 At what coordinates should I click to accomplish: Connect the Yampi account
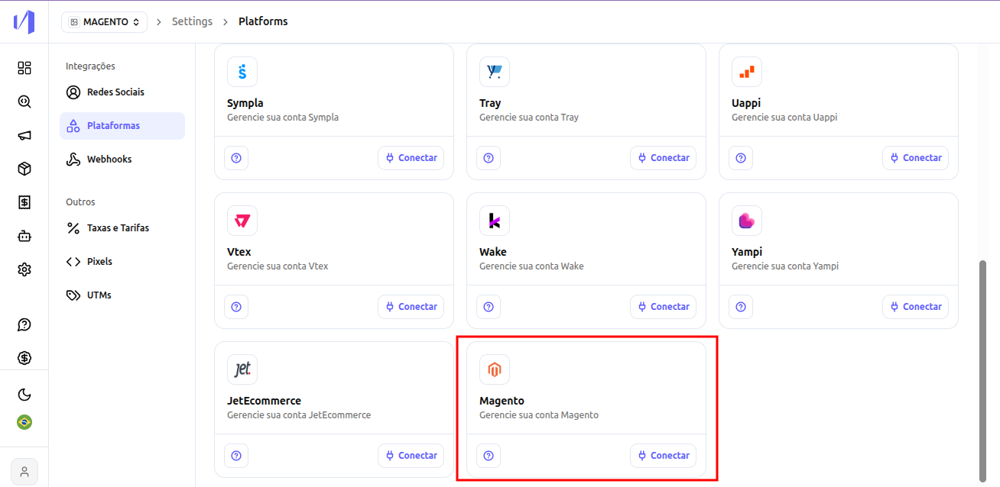click(x=915, y=307)
